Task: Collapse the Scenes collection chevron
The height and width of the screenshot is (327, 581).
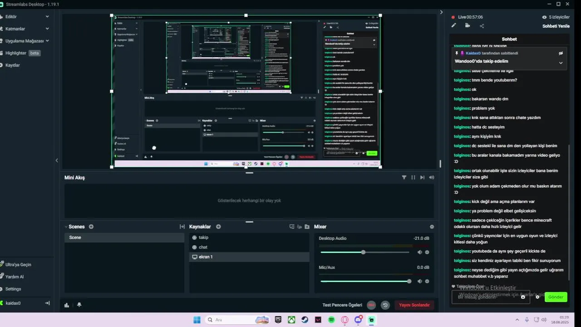Action: (x=66, y=227)
